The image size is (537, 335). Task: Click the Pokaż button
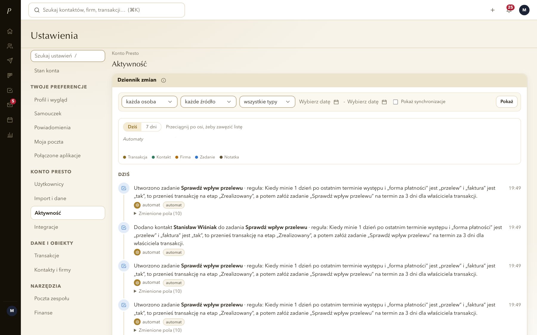(507, 102)
